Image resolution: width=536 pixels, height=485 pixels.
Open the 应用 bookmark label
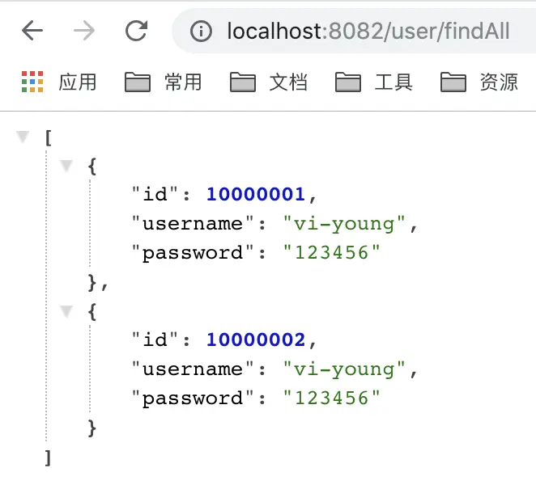point(78,82)
